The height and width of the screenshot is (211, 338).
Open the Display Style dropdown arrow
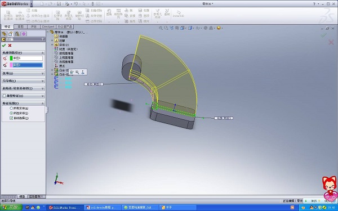pyautogui.click(x=193, y=28)
